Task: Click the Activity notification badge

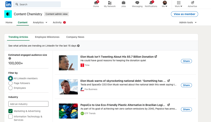Action: point(65,22)
